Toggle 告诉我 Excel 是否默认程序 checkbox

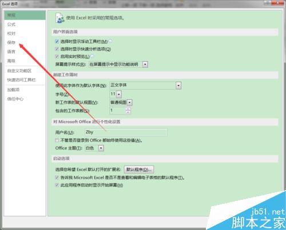pos(57,177)
